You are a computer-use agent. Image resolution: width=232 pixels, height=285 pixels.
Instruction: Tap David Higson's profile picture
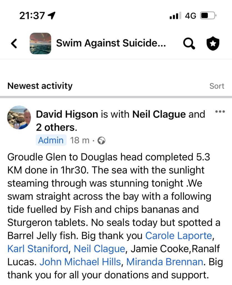coord(19,117)
